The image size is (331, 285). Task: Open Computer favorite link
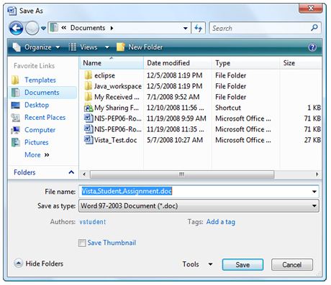pos(40,130)
